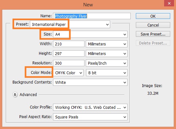The image size is (176, 129).
Task: Click in the Name text field
Action: (92, 16)
